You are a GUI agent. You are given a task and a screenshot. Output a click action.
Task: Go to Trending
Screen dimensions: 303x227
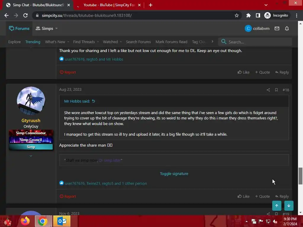(x=33, y=42)
